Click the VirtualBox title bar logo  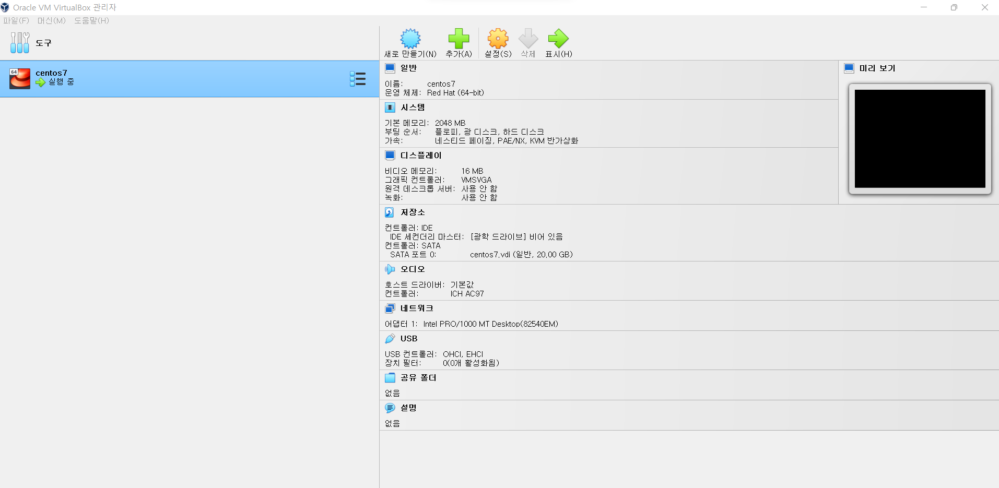5,7
